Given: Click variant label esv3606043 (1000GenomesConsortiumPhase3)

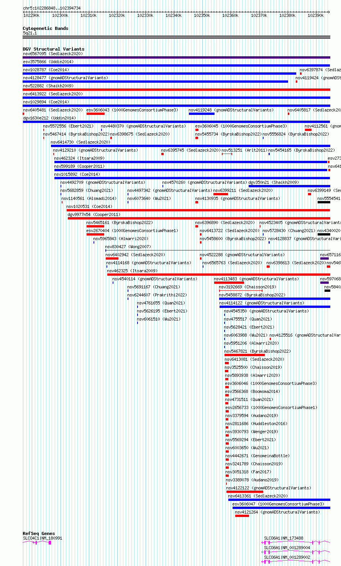Looking at the screenshot, I should [133, 110].
